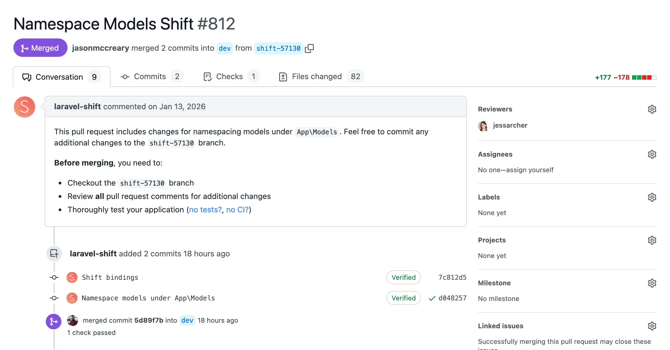Click jessarcher's reviewer avatar
670x350 pixels.
click(483, 125)
